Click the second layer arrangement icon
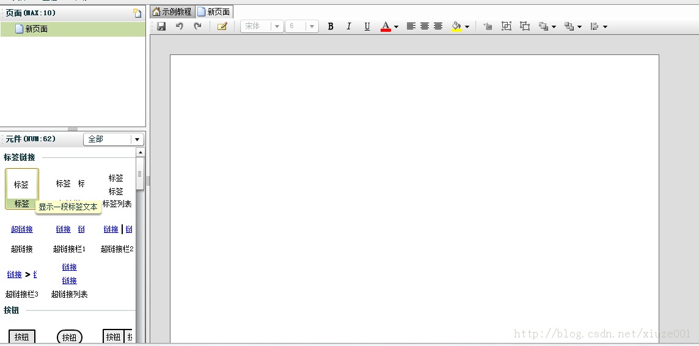Image resolution: width=699 pixels, height=346 pixels. coord(569,26)
